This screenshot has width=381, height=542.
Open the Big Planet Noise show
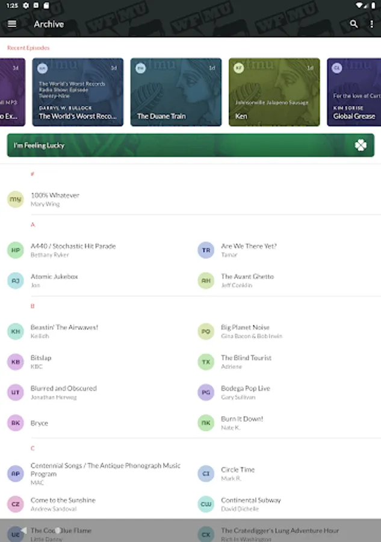(286, 331)
